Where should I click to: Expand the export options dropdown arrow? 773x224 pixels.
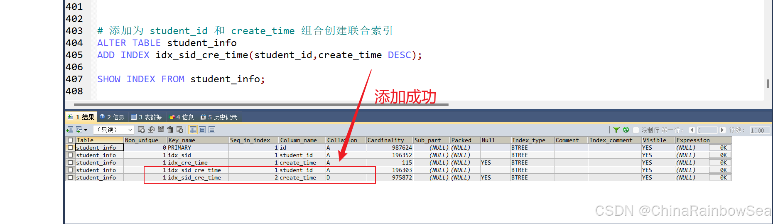tap(86, 130)
